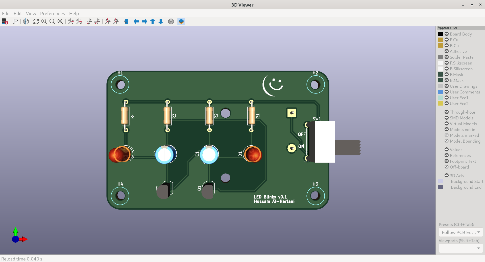Click the Board Body layer label
485x262 pixels.
click(460, 34)
